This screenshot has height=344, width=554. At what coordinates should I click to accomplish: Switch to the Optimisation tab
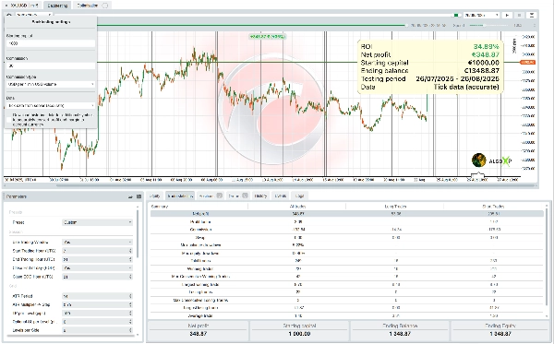click(91, 6)
